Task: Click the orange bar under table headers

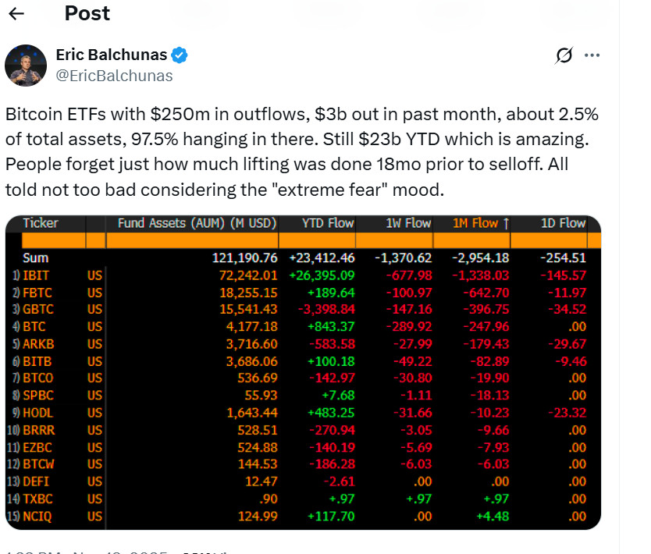Action: 303,240
